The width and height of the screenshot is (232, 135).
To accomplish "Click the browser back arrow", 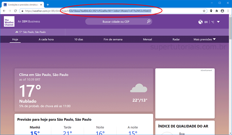I will [x=4, y=11].
